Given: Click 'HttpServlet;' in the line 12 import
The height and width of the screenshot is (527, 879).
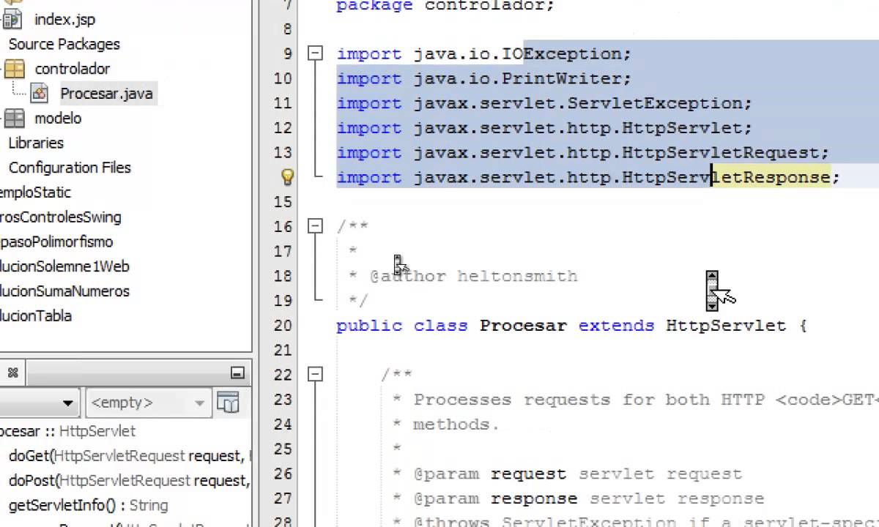Looking at the screenshot, I should (x=687, y=128).
